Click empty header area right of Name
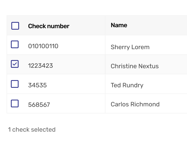The image size is (187, 142). pos(157,25)
